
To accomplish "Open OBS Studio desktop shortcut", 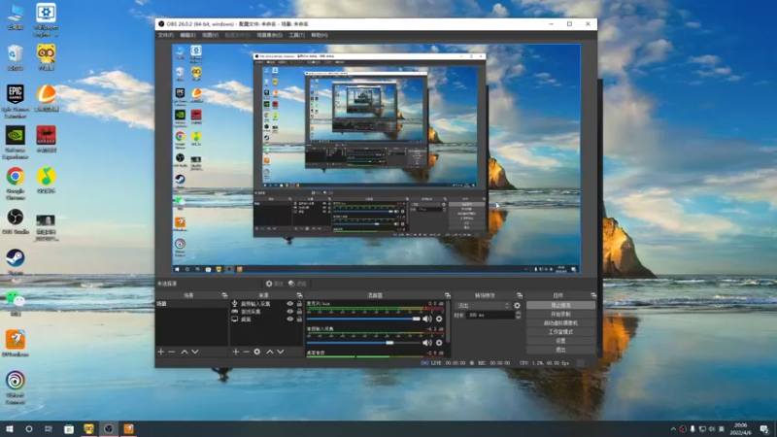I will [16, 221].
